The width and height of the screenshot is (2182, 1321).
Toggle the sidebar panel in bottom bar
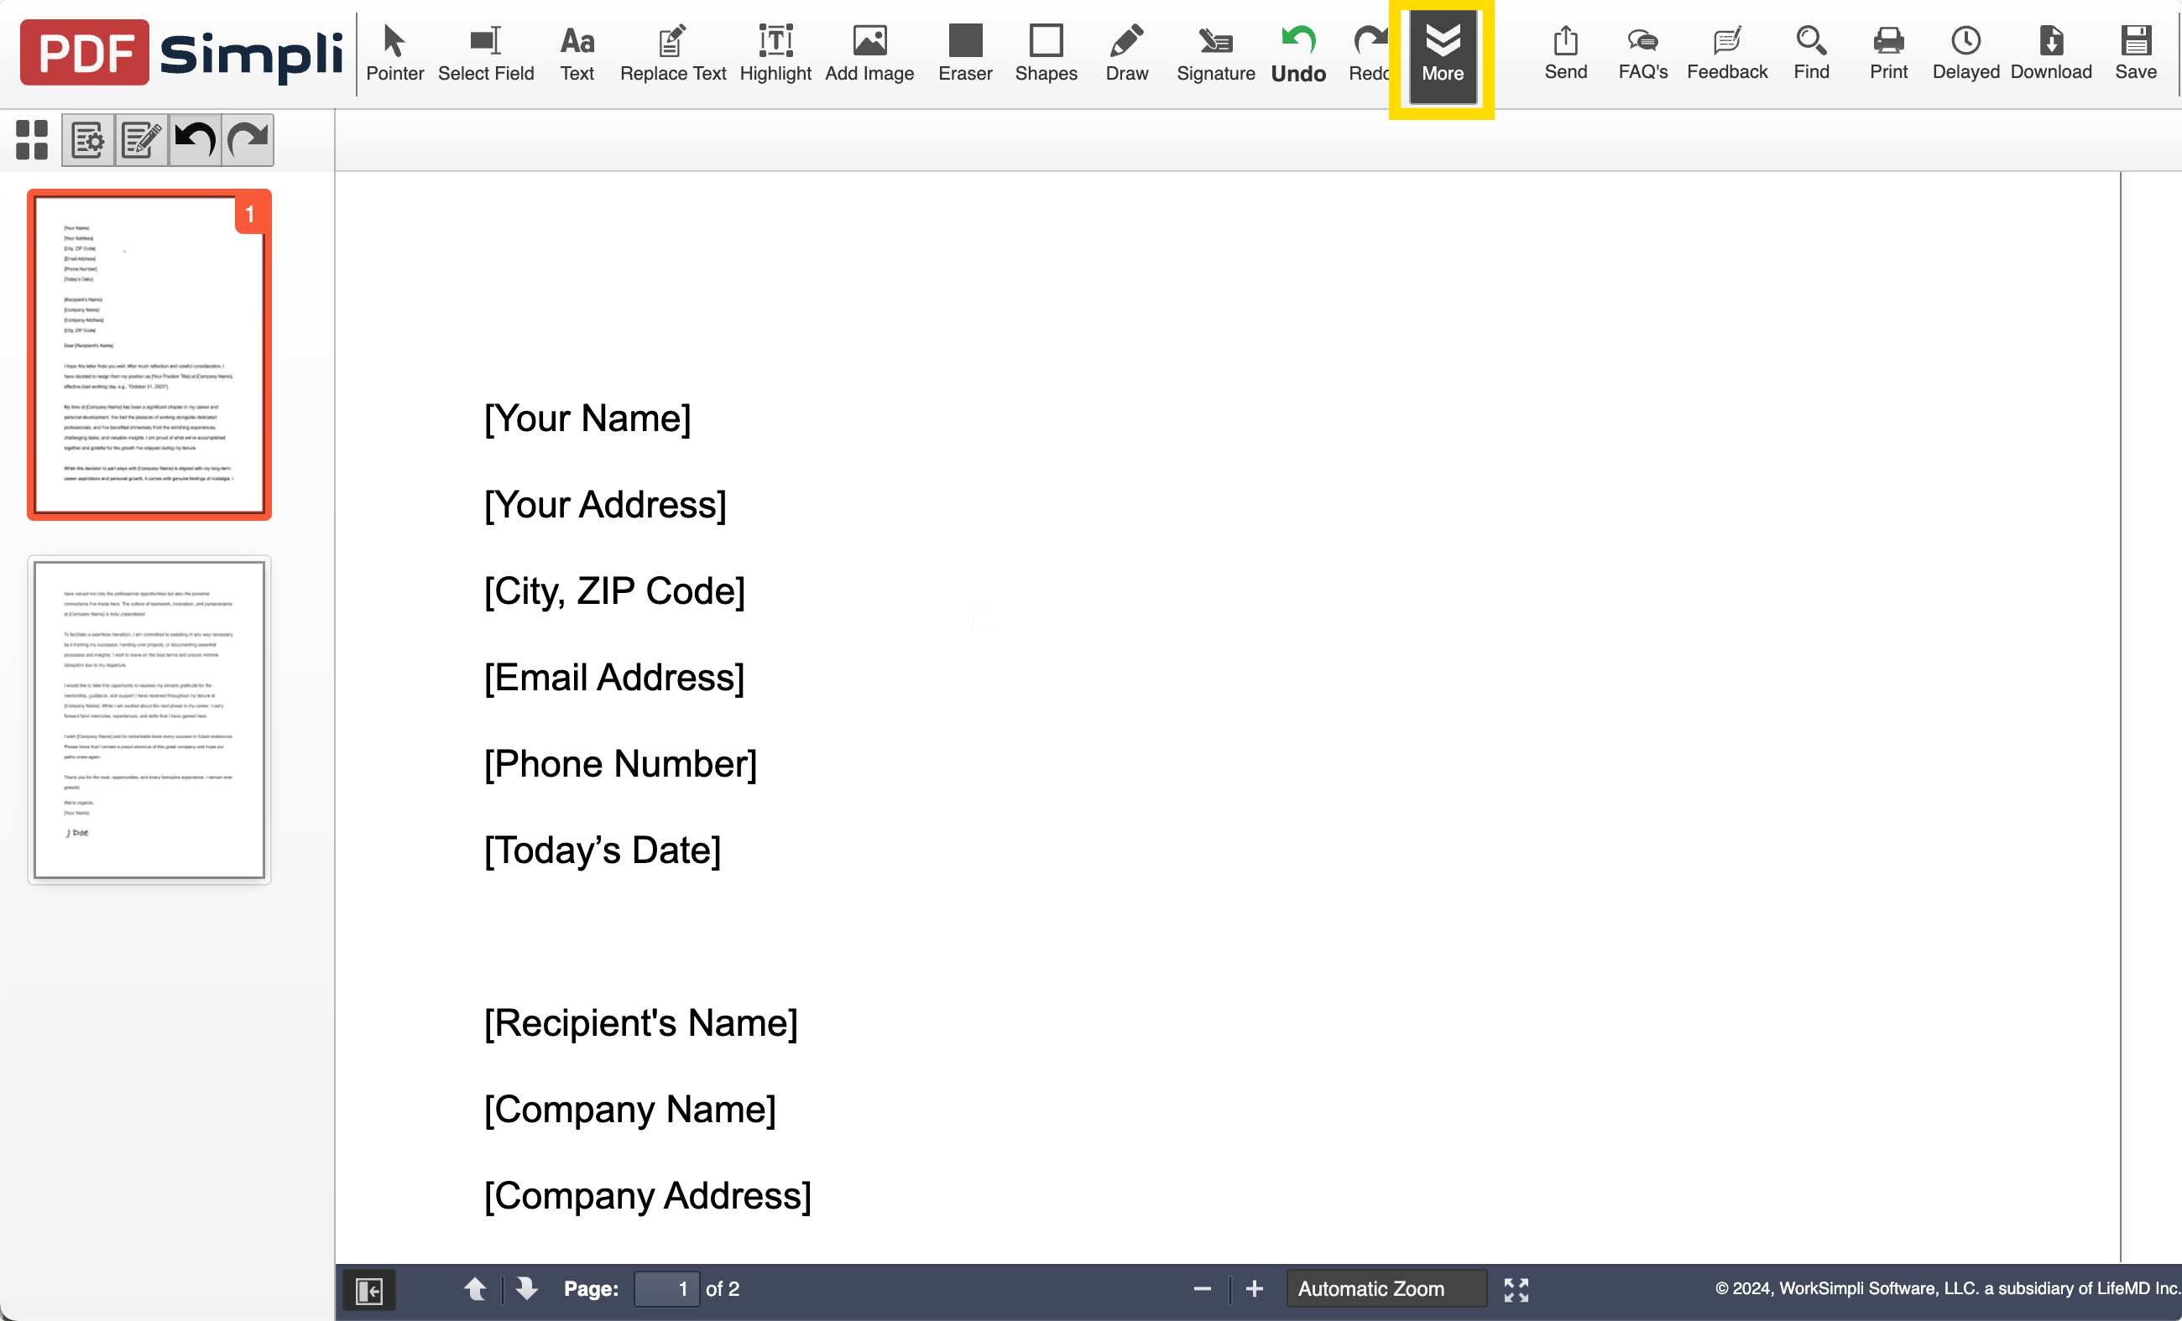[x=368, y=1289]
